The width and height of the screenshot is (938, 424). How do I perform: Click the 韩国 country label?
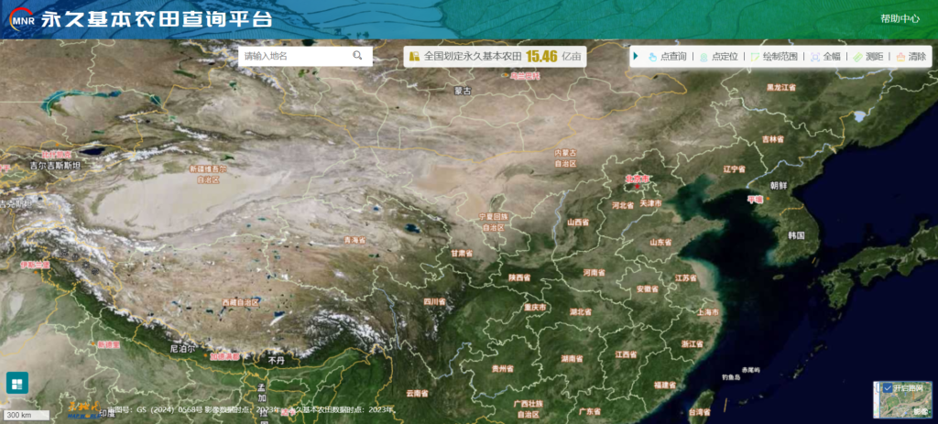pyautogui.click(x=796, y=235)
